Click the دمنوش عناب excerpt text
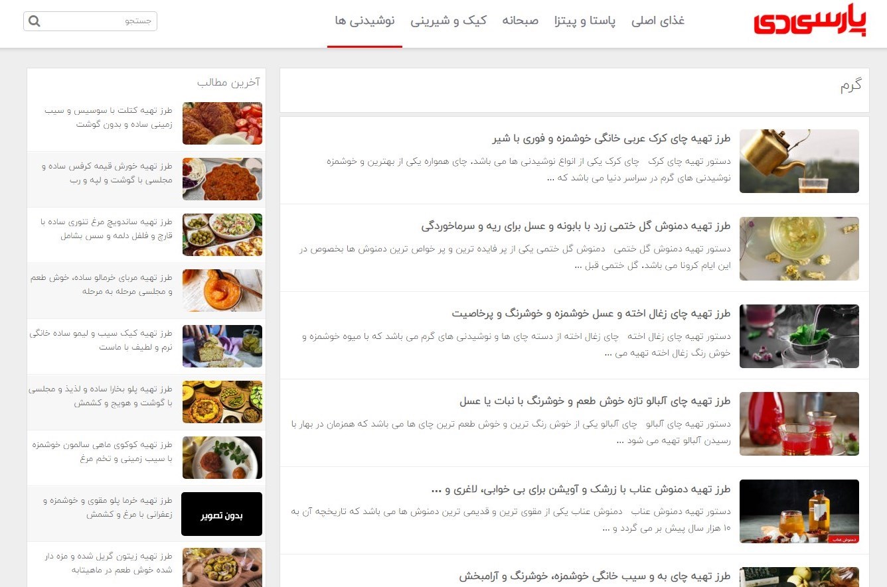Image resolution: width=887 pixels, height=587 pixels. coord(511,519)
